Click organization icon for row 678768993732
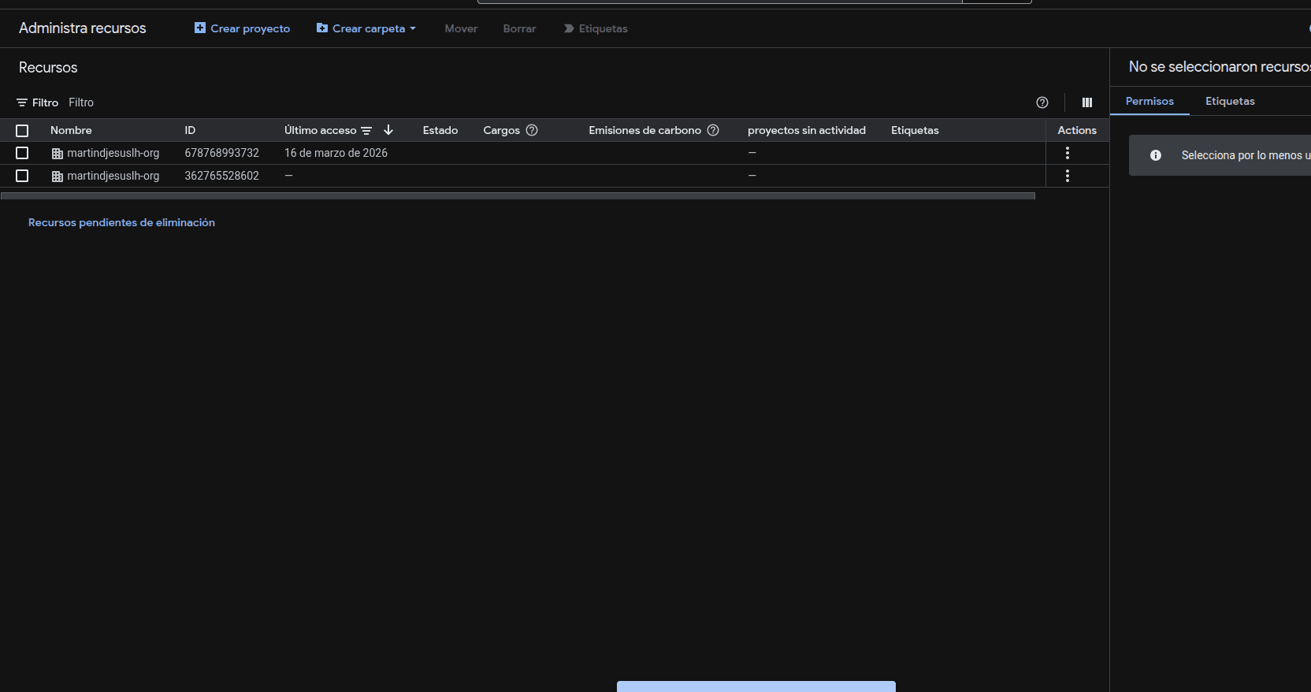The width and height of the screenshot is (1311, 692). point(58,154)
